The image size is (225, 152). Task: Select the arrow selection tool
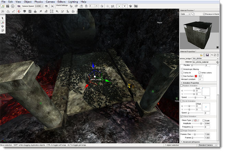(x=3, y=18)
